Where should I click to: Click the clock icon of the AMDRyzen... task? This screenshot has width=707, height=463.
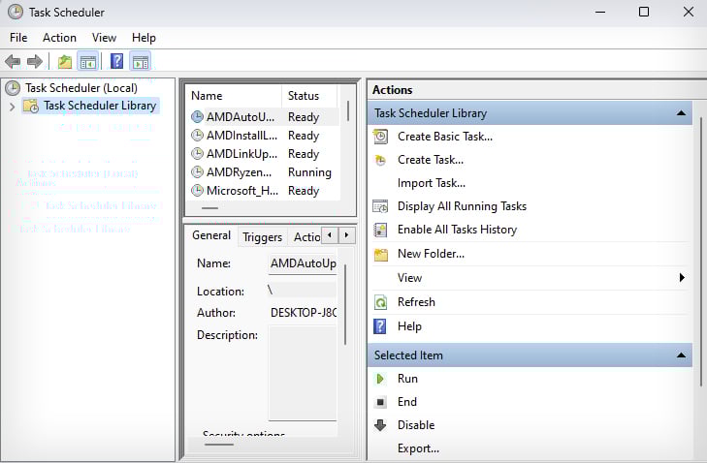point(197,172)
